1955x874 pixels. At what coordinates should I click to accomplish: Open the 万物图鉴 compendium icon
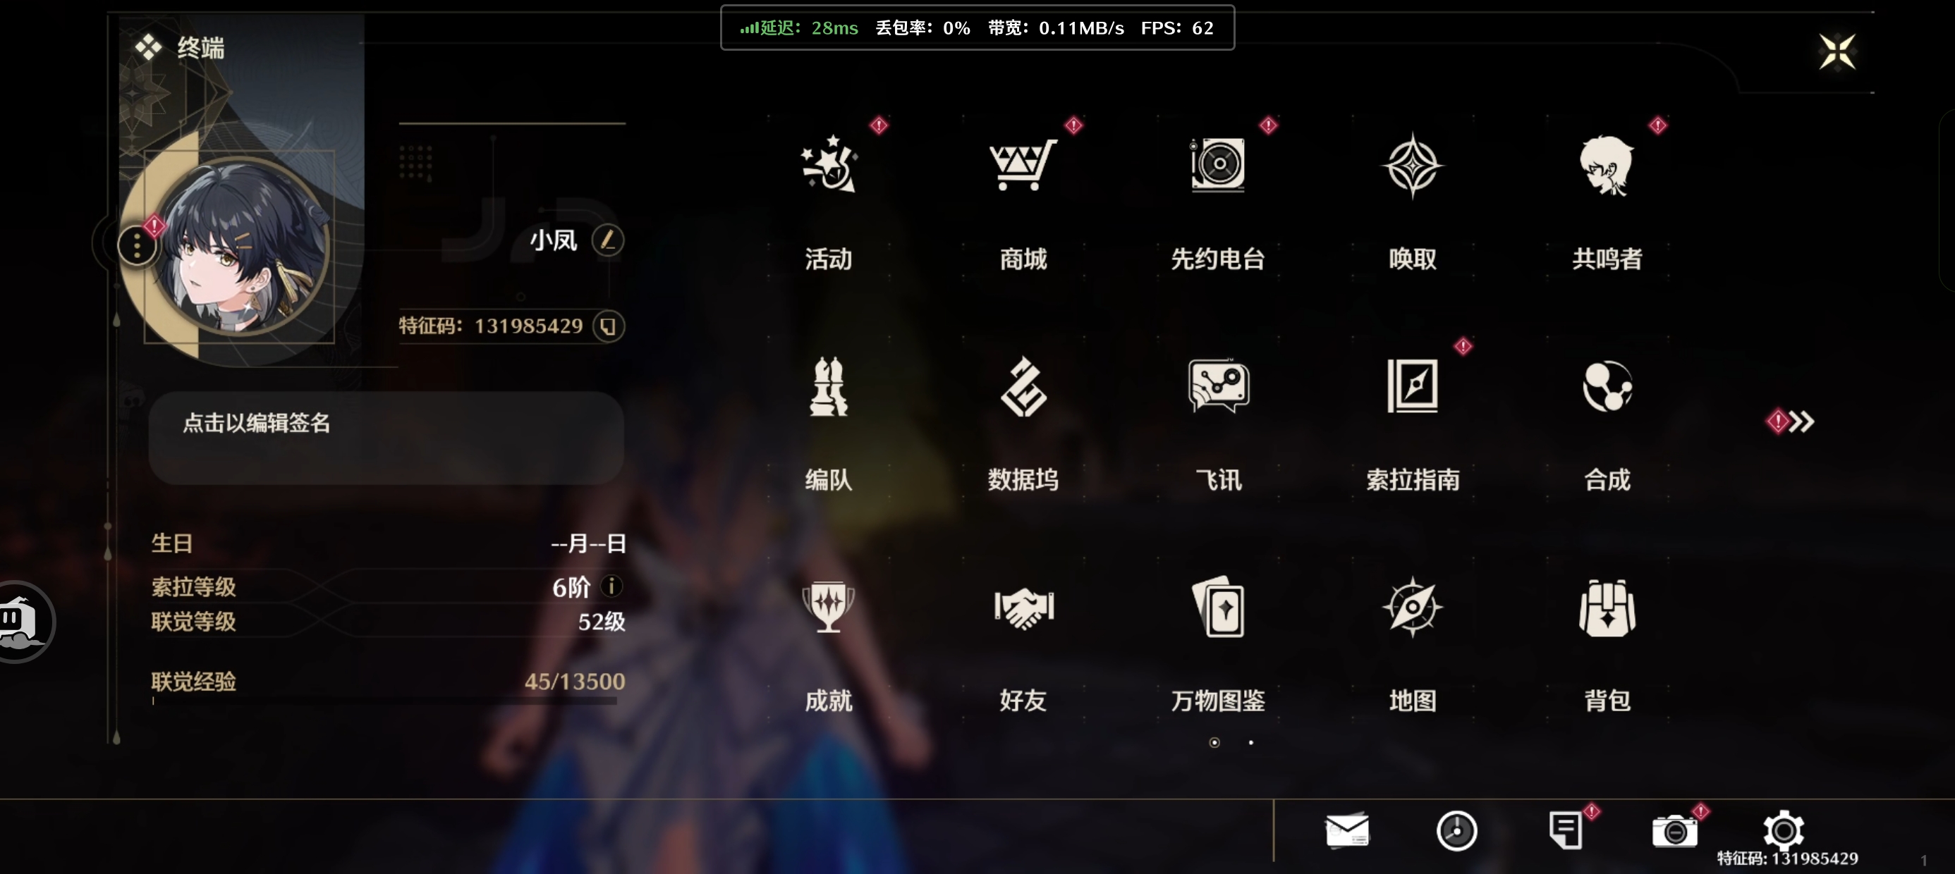point(1217,607)
